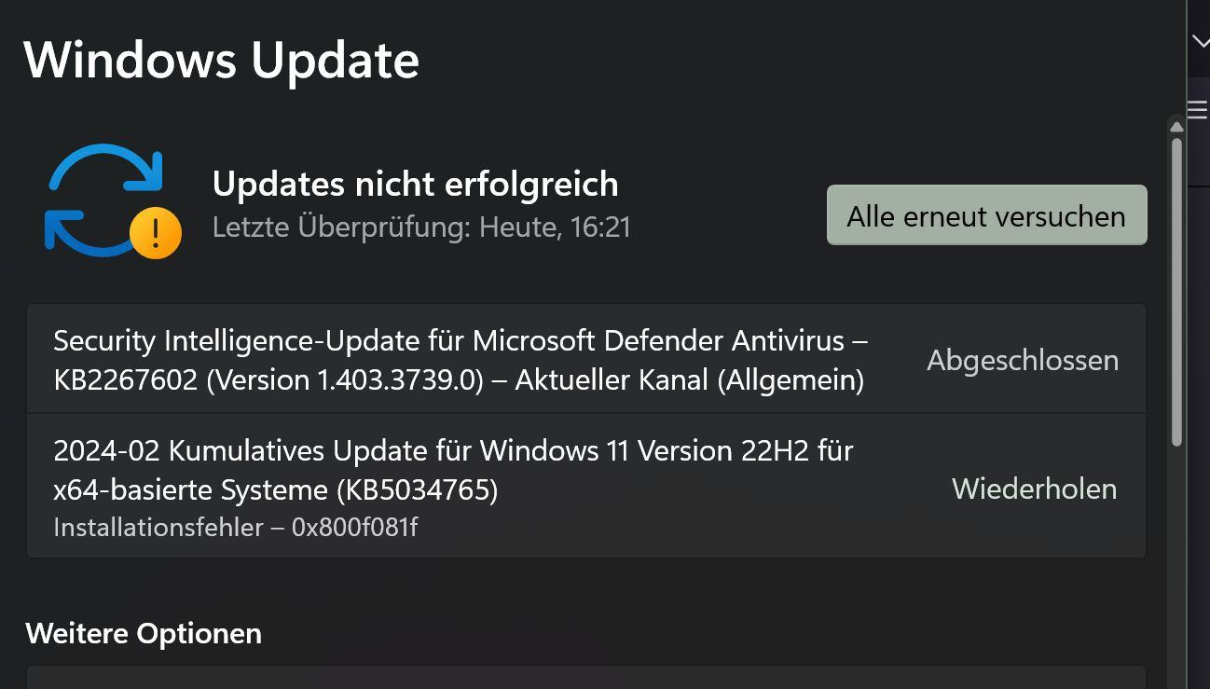
Task: Click the chevron down icon at top right
Action: coord(1200,41)
